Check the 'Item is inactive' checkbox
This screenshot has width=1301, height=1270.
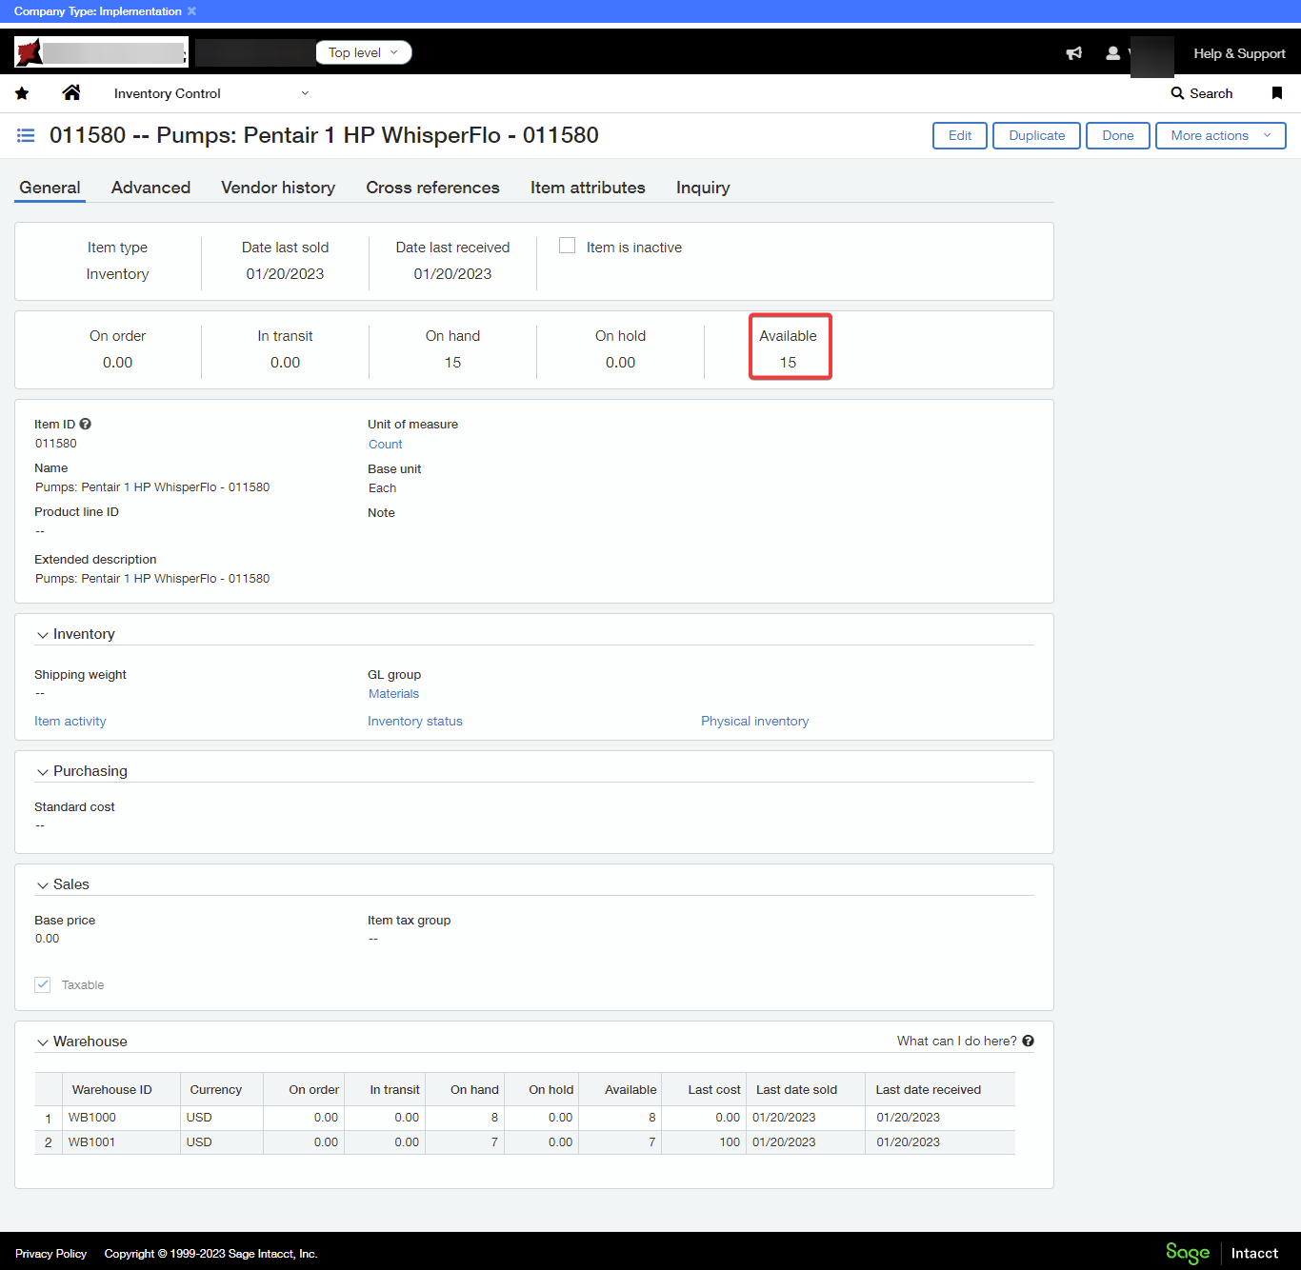(x=568, y=246)
